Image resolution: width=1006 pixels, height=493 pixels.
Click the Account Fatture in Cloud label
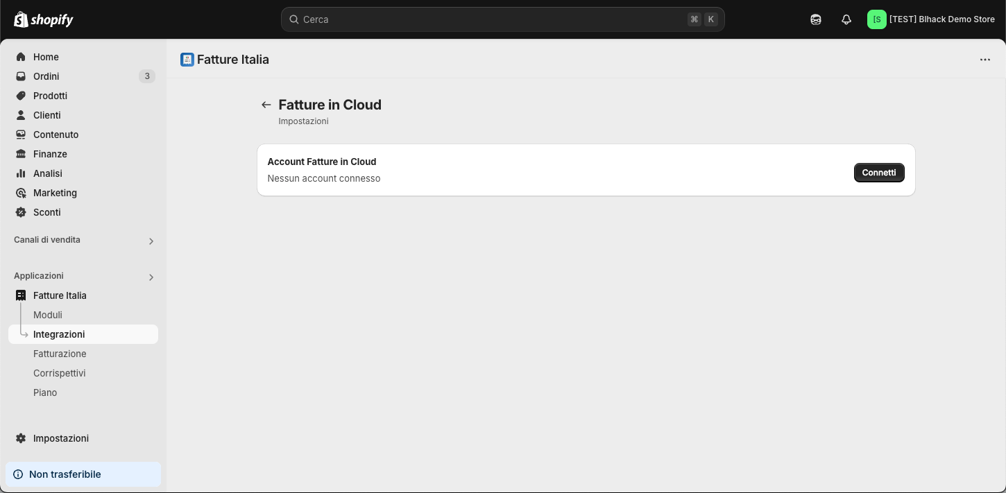322,162
